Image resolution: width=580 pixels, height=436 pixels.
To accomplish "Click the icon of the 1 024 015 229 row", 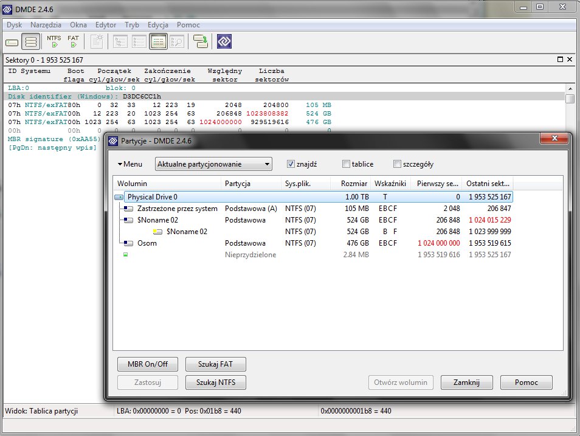I will [128, 220].
